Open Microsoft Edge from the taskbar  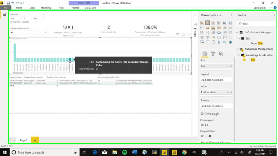pos(95,152)
